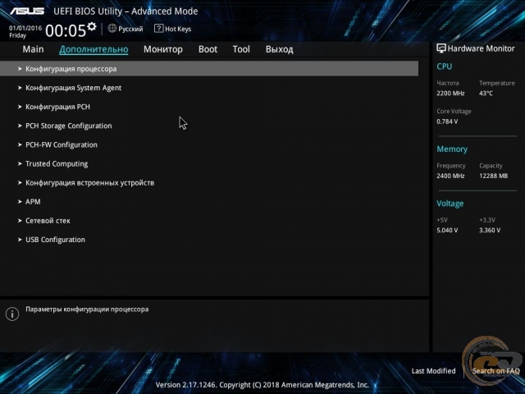Expand arrow beside Конфигурация процессора
Screen dimensions: 525x394
(20, 69)
